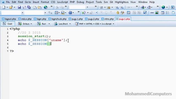
Task: Open the dropdown arrow next to New file
Action: coord(7,7)
